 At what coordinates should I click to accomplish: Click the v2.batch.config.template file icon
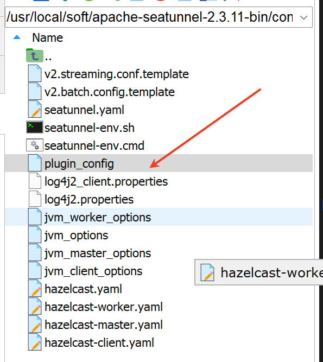click(x=35, y=91)
